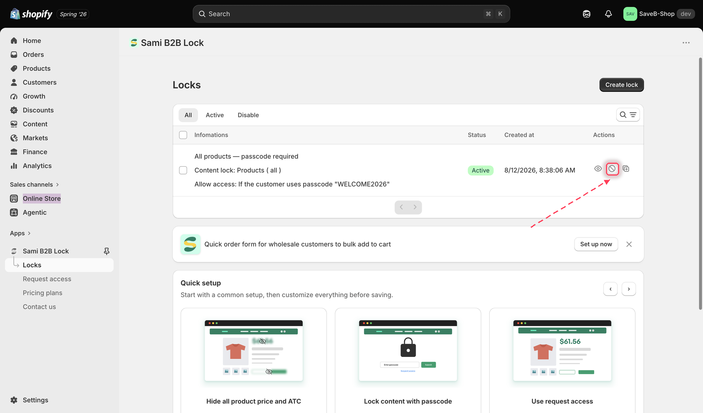Expand the Apps section
This screenshot has width=703, height=413.
[20, 233]
